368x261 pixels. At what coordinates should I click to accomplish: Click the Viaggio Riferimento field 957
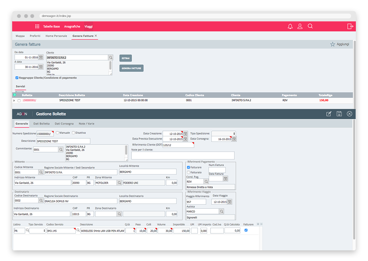(x=196, y=202)
